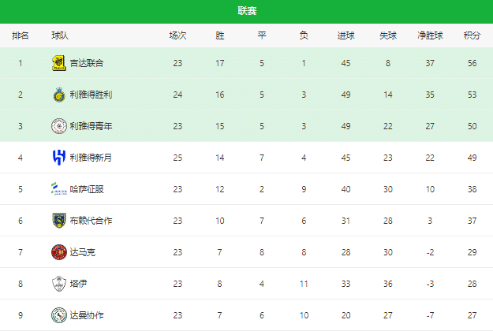Open the 哈萨征服 team name link

pos(86,189)
